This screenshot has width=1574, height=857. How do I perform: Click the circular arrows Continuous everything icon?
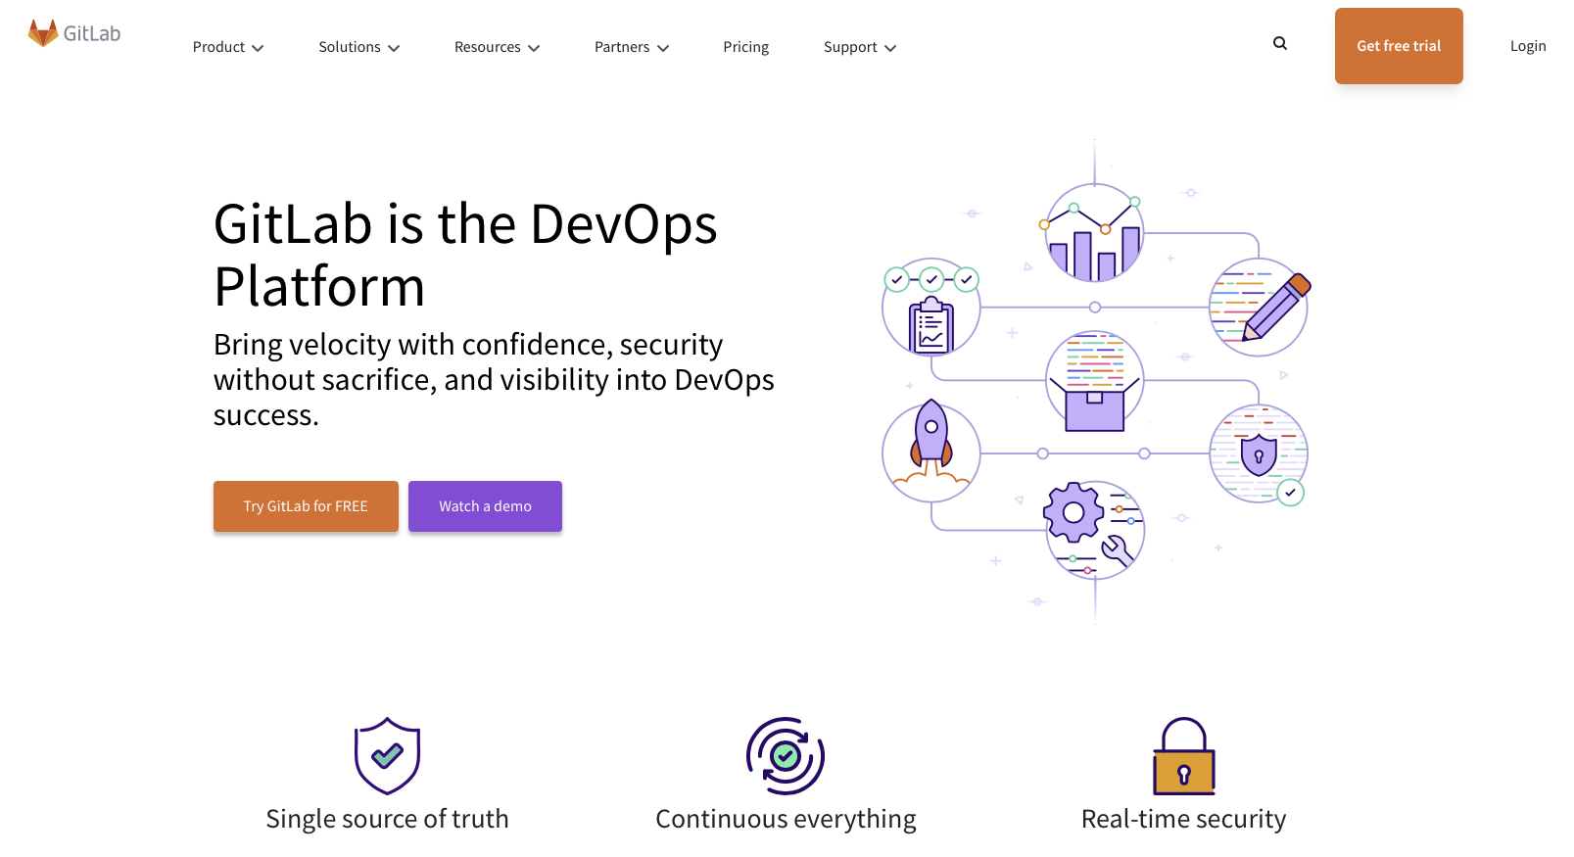click(x=786, y=755)
